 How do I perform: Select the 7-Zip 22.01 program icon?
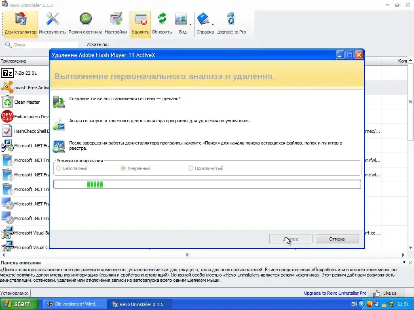7,73
